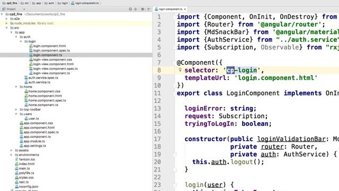Open app.settings.ts file
The image size is (339, 191).
[33, 146]
